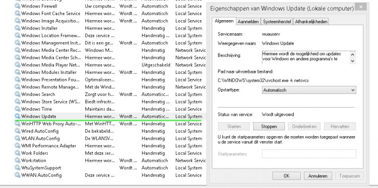
Task: Click the Annuleren button
Action: 318,176
